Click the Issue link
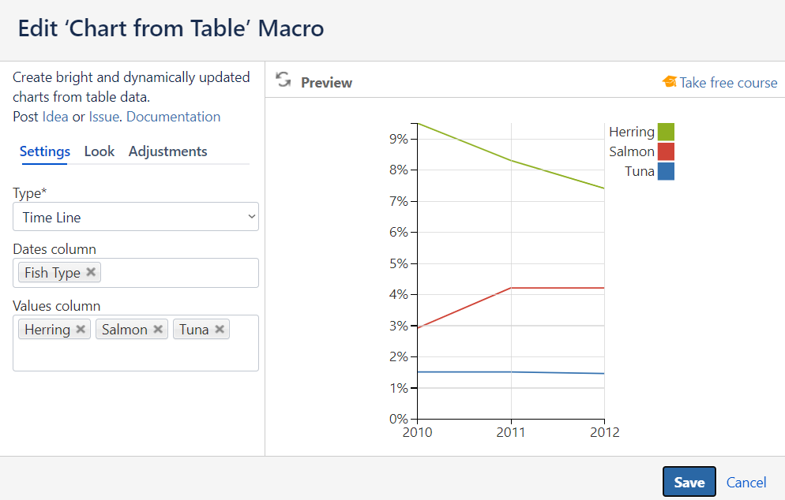The height and width of the screenshot is (500, 785). point(103,117)
